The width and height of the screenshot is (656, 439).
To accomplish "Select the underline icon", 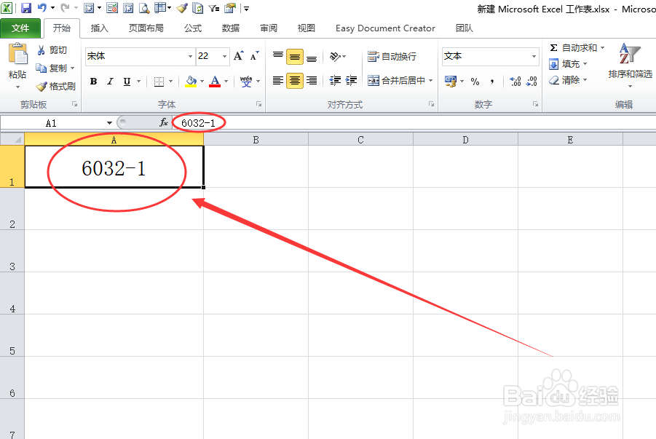I will [127, 82].
